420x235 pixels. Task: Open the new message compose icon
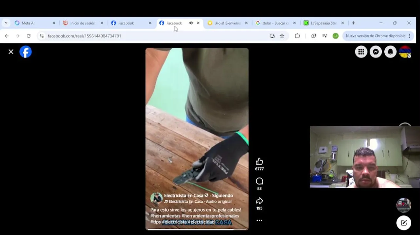[404, 223]
